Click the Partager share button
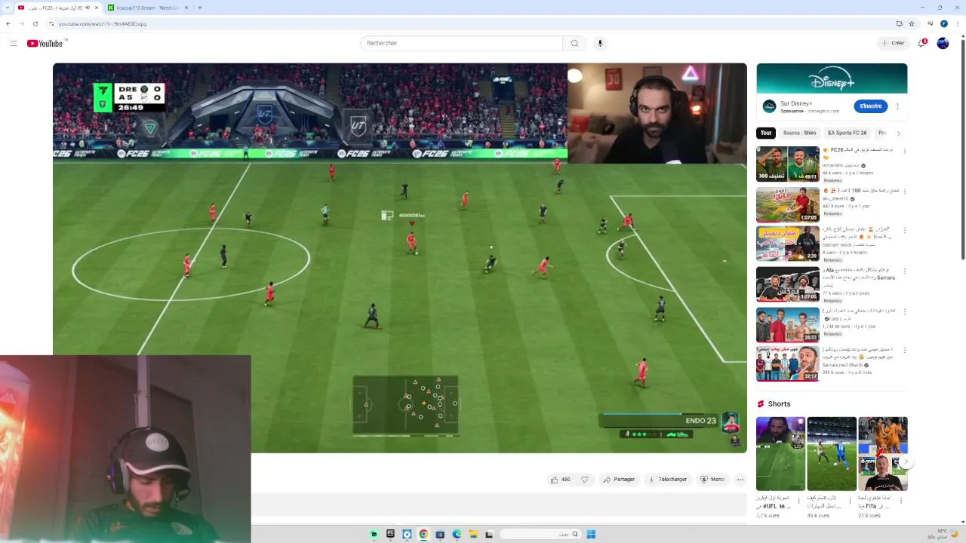The image size is (966, 543). [619, 480]
